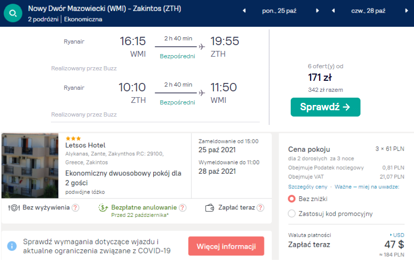
Task: Open the Szczegóły ceny link
Action: pos(308,187)
